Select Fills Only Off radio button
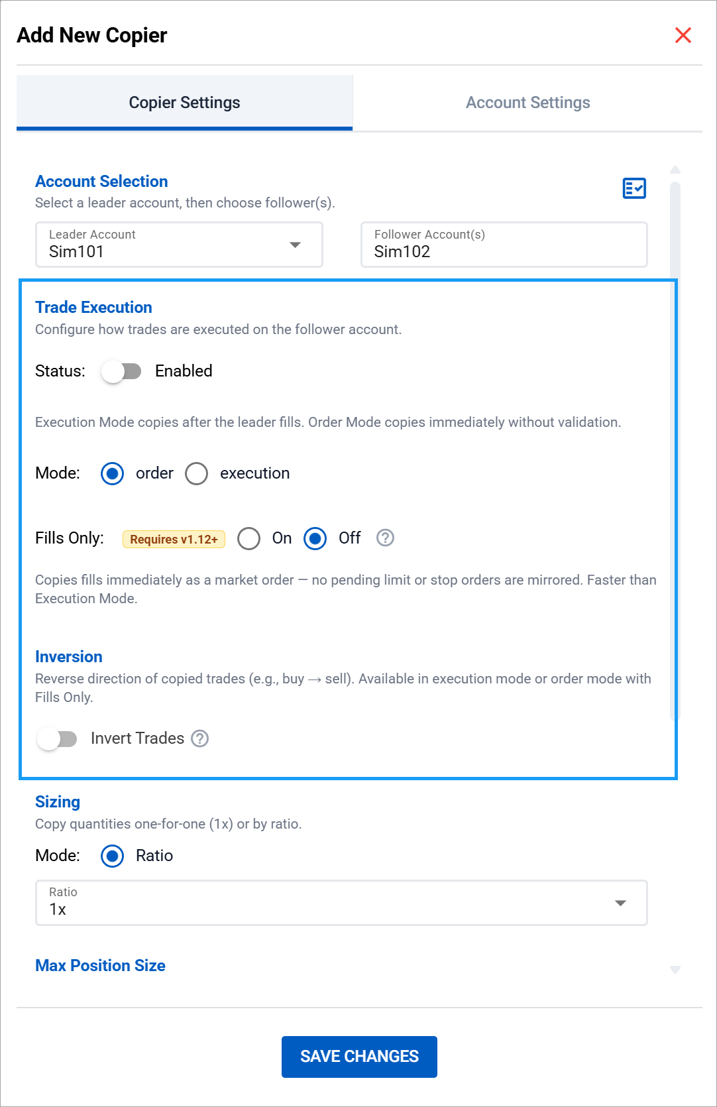Screen dimensions: 717x1107 pyautogui.click(x=315, y=538)
